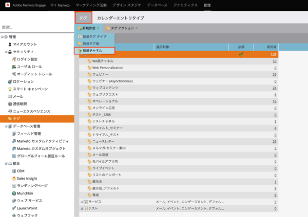
Task: Select the メルマガ-セミナー案内 row
Action: tap(179, 148)
